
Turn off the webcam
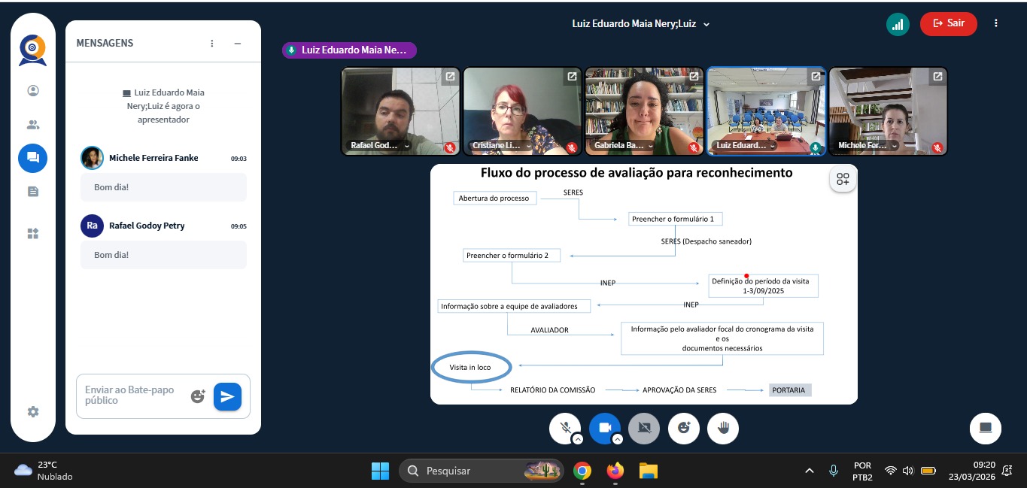[x=604, y=428]
